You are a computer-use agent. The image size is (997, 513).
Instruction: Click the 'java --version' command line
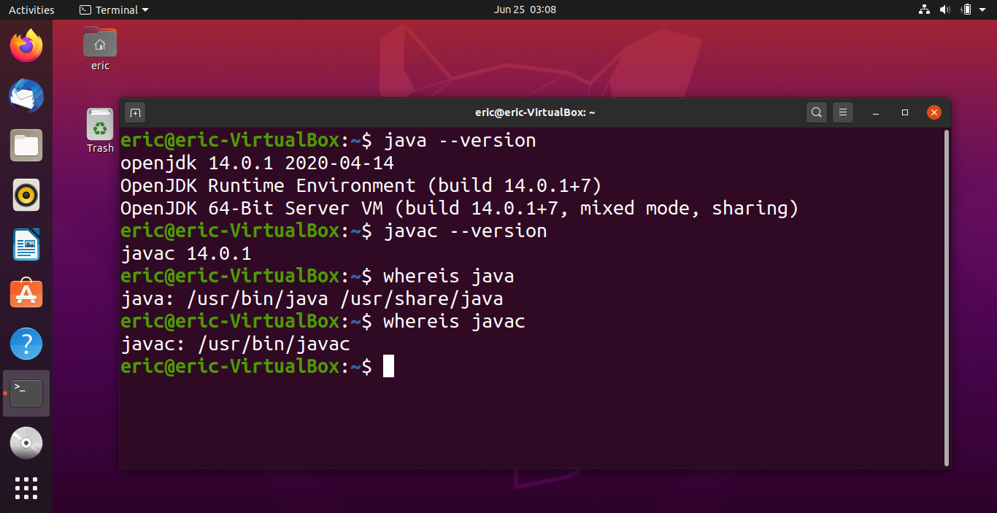click(328, 140)
